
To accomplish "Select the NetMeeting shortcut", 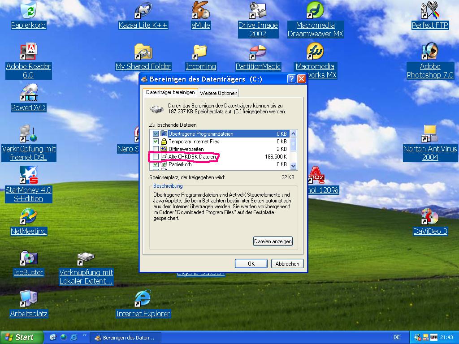I will point(28,222).
